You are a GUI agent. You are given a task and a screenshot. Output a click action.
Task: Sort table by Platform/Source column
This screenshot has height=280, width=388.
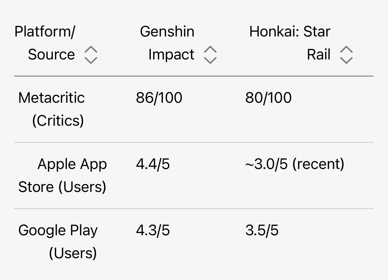(x=91, y=55)
